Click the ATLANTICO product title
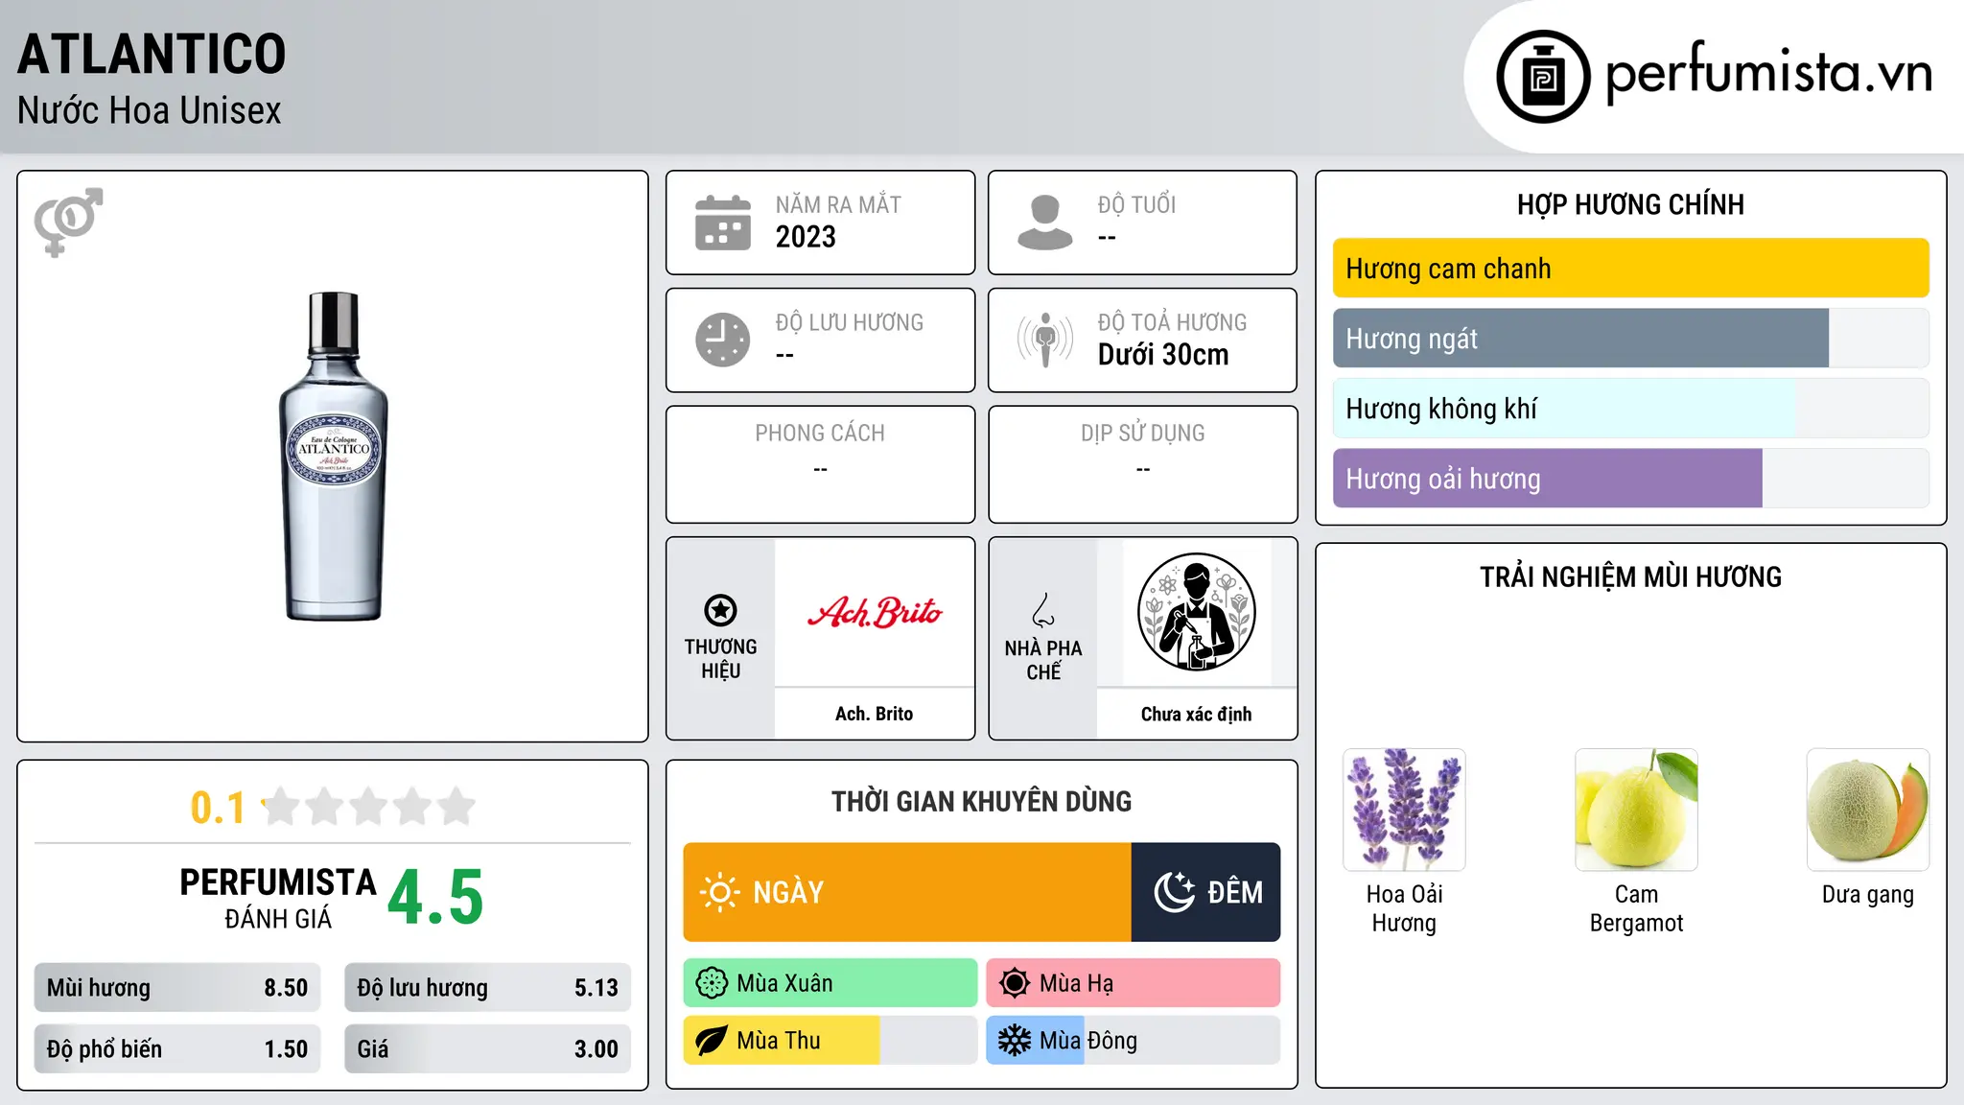 point(152,54)
